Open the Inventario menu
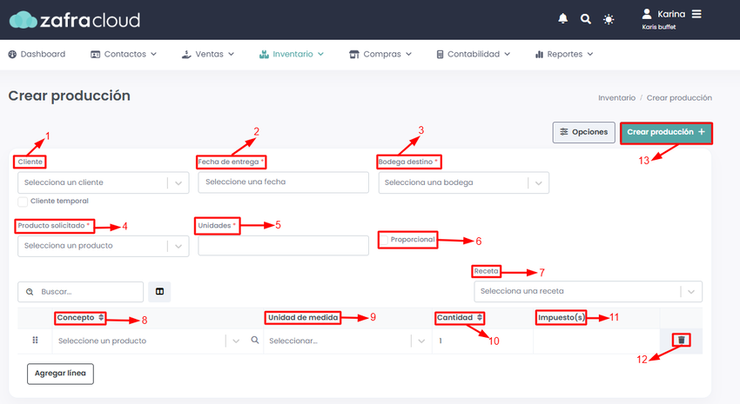740x404 pixels. pos(292,54)
